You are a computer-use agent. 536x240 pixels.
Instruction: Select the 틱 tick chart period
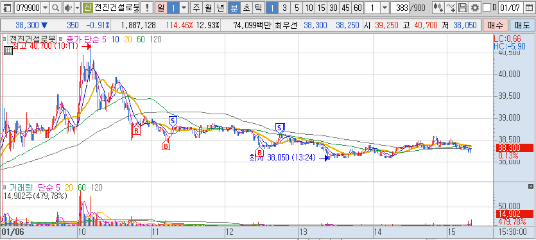click(258, 8)
